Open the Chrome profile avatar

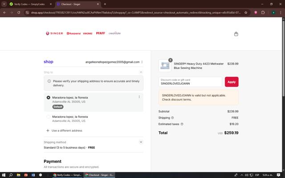[x=273, y=12]
